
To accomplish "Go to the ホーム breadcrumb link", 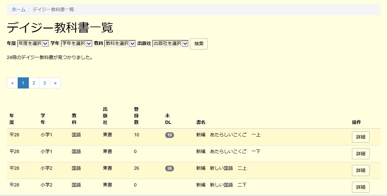I will point(19,10).
